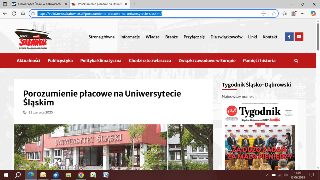
Task: Open Windows taskbar search
Action: (x=18, y=175)
